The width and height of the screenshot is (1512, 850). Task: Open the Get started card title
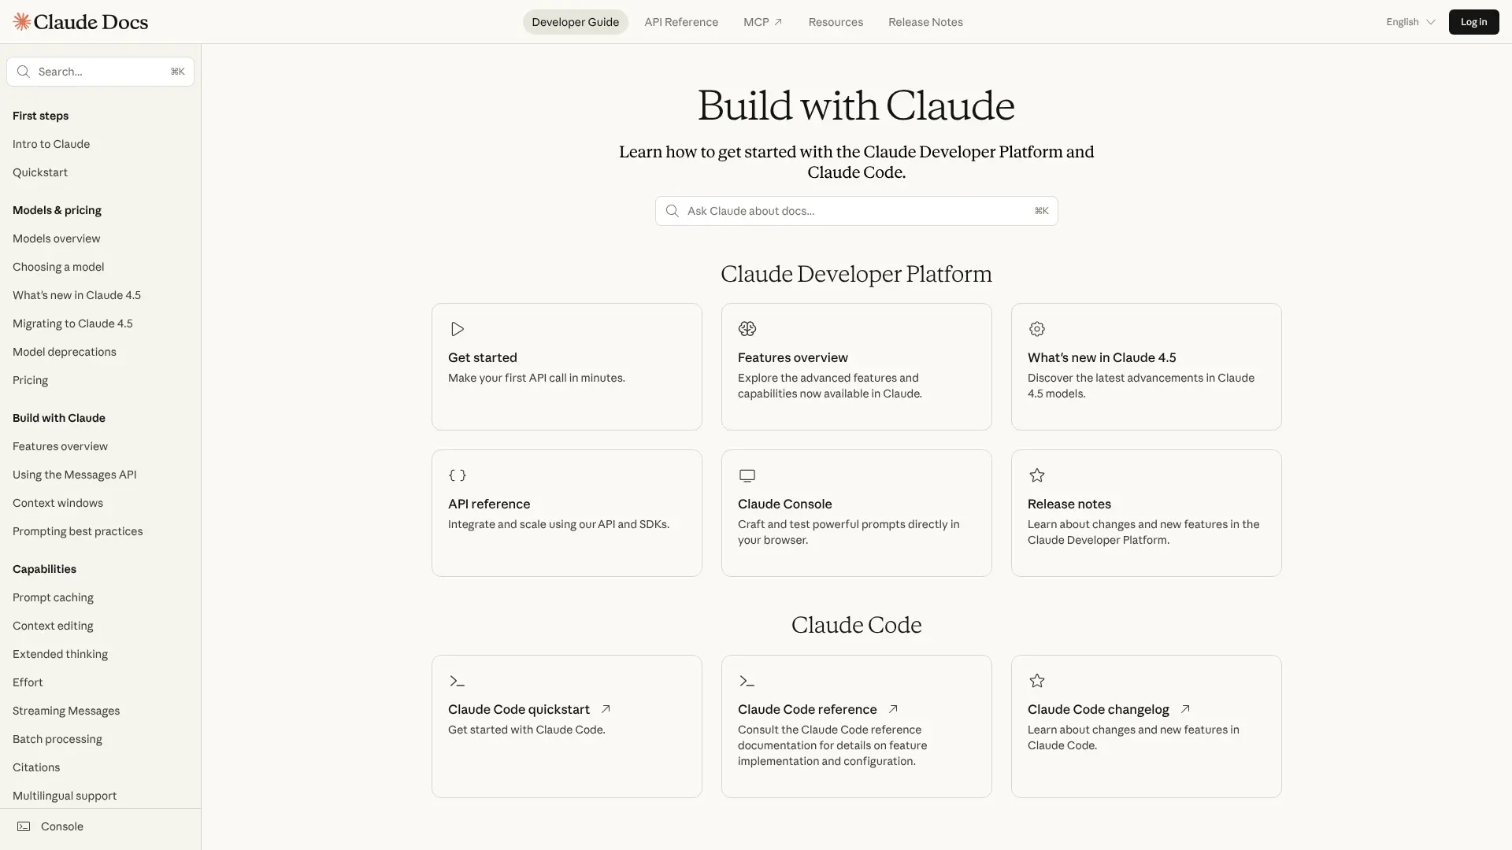pos(482,357)
